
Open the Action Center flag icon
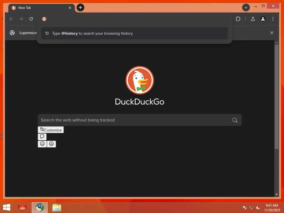(244, 208)
